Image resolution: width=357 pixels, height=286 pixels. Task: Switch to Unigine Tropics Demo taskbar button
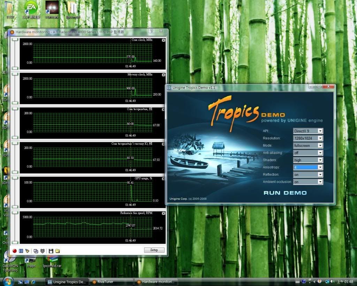67,282
